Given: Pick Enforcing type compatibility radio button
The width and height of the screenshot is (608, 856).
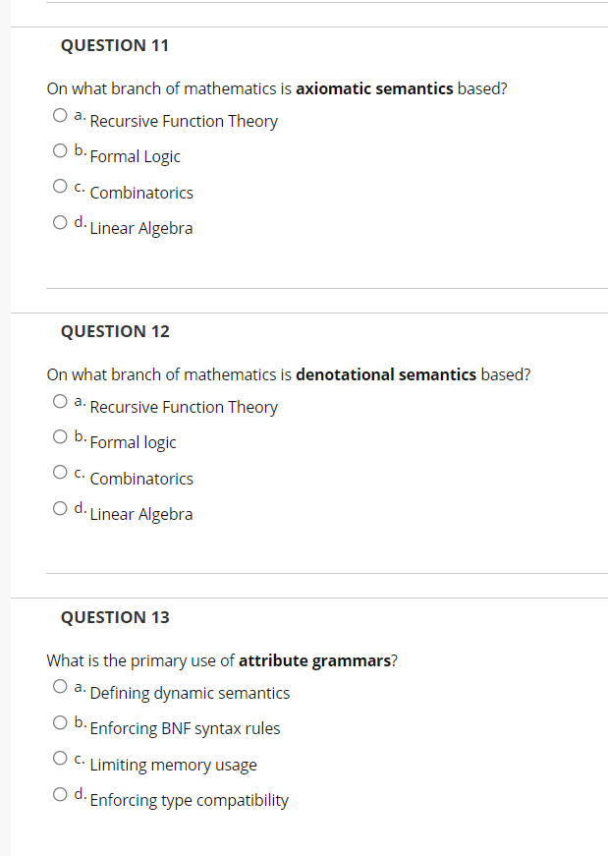Looking at the screenshot, I should click(x=60, y=794).
